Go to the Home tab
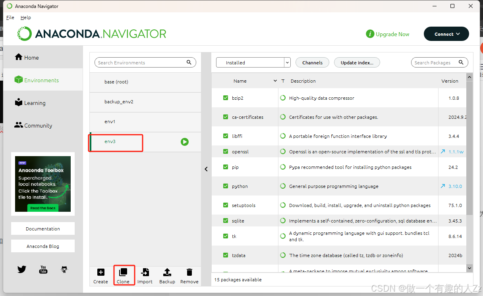 43,57
